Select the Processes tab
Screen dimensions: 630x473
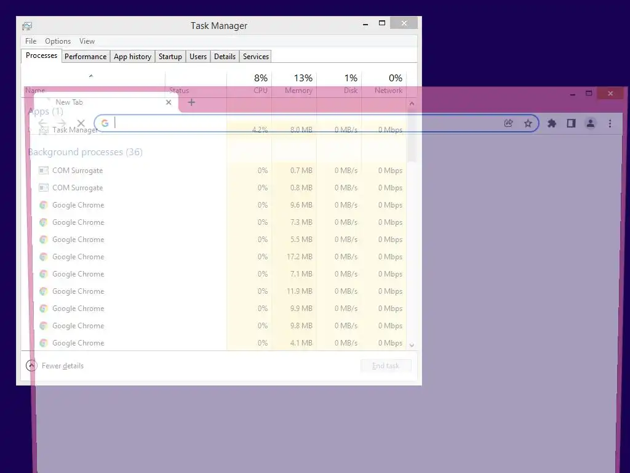coord(41,55)
